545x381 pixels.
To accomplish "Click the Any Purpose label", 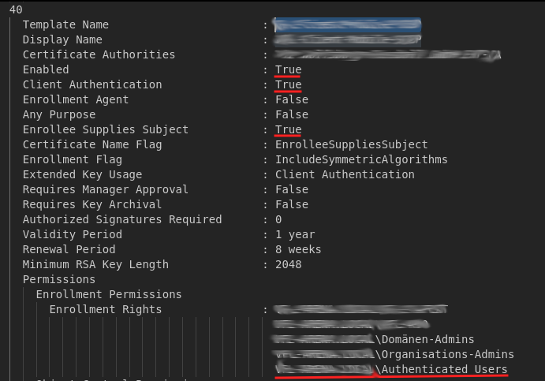I will (x=59, y=115).
